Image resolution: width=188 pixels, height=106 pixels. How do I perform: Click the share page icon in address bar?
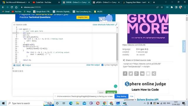pyautogui.click(x=157, y=7)
